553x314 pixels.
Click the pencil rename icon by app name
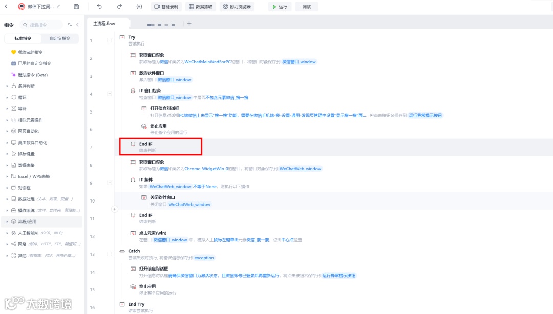click(x=58, y=6)
